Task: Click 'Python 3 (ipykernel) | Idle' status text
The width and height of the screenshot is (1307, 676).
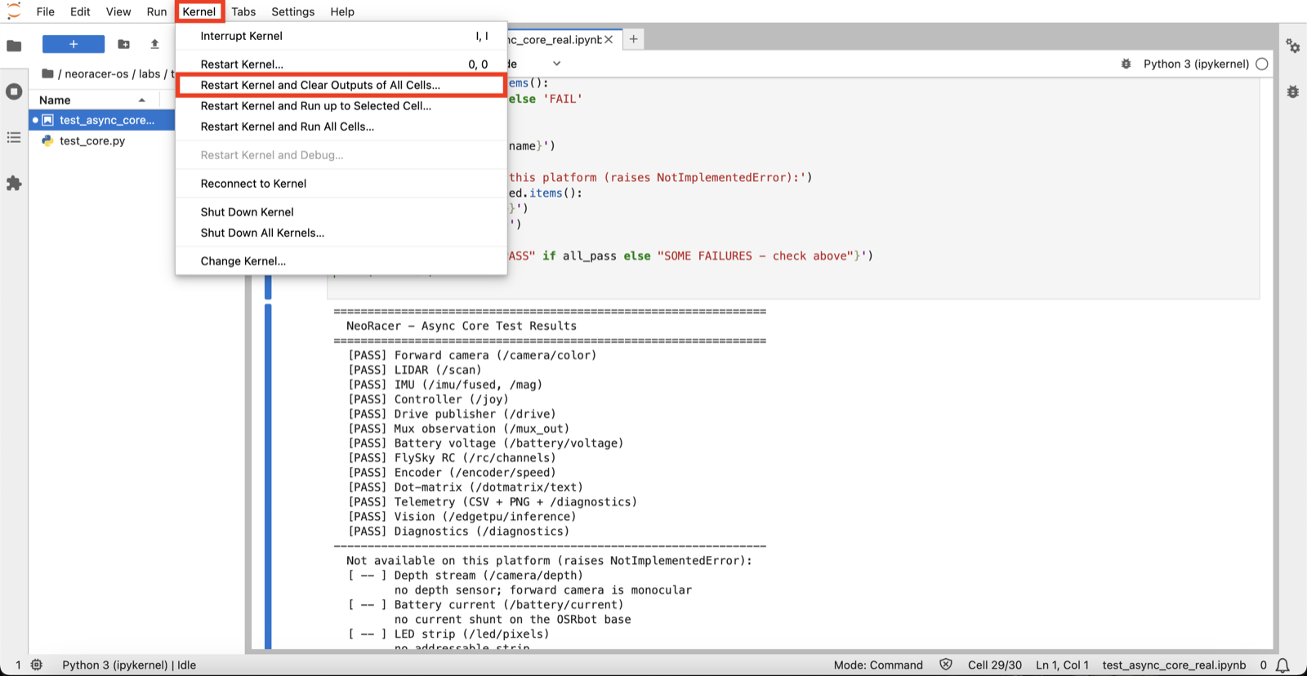Action: (x=129, y=665)
